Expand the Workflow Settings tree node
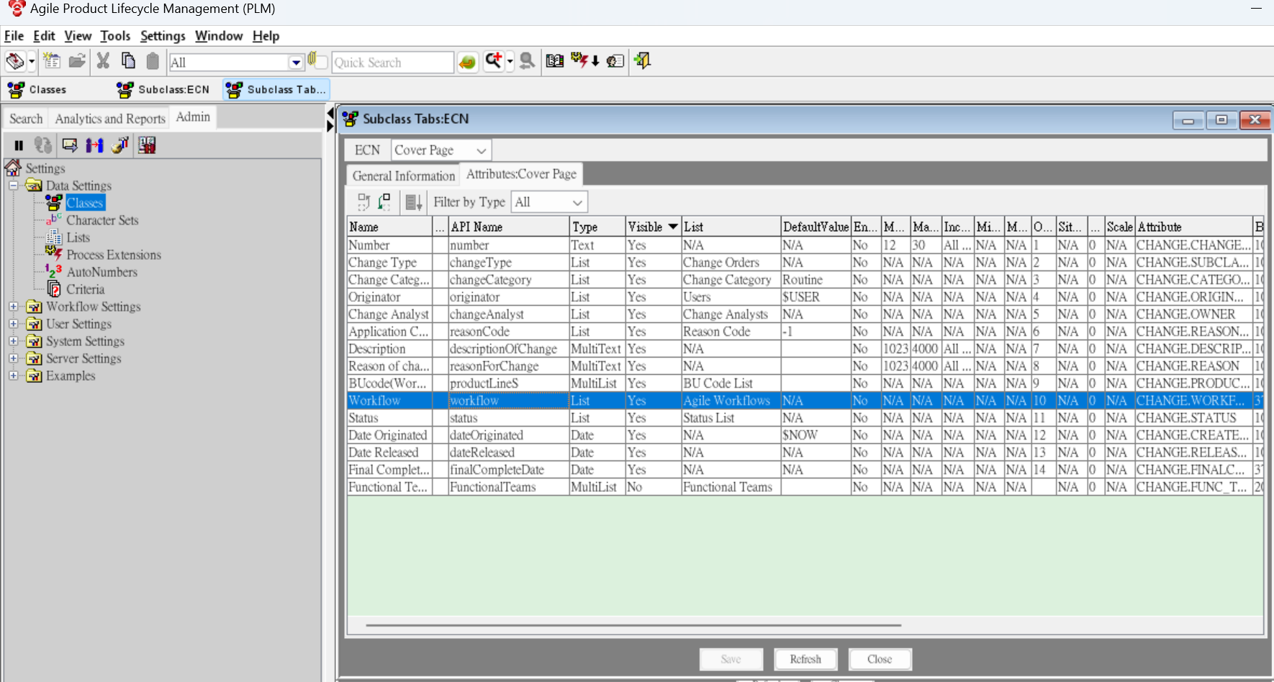 13,306
